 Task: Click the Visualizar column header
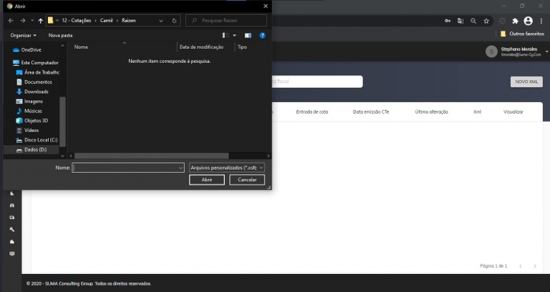(513, 112)
